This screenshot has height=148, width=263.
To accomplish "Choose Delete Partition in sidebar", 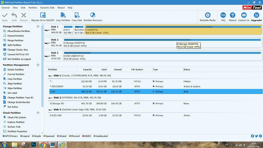I will click(x=15, y=70).
